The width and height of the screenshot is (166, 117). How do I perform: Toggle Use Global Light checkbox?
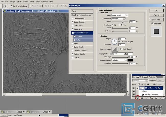[x=119, y=42]
